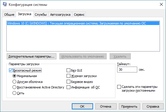
Task: Choose the Сеть safe mode option
Action: [14, 93]
